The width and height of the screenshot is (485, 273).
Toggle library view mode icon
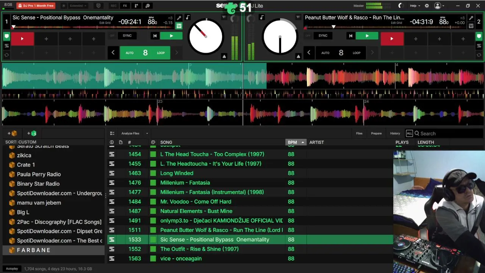[x=112, y=133]
